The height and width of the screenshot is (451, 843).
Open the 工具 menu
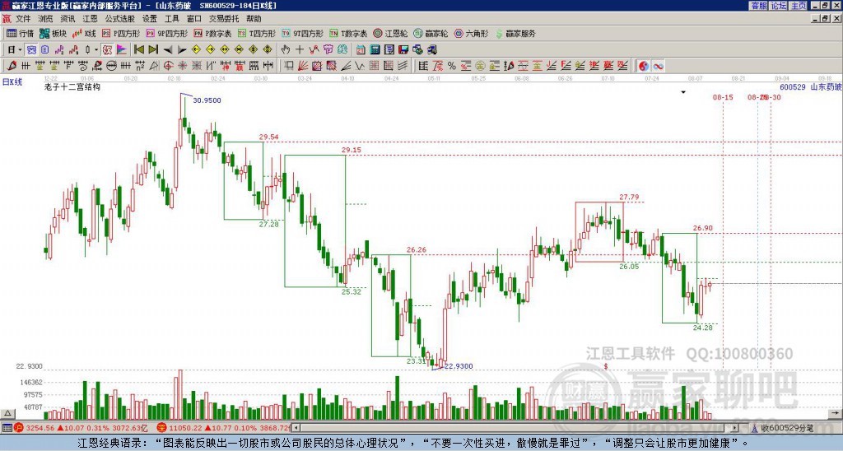171,19
